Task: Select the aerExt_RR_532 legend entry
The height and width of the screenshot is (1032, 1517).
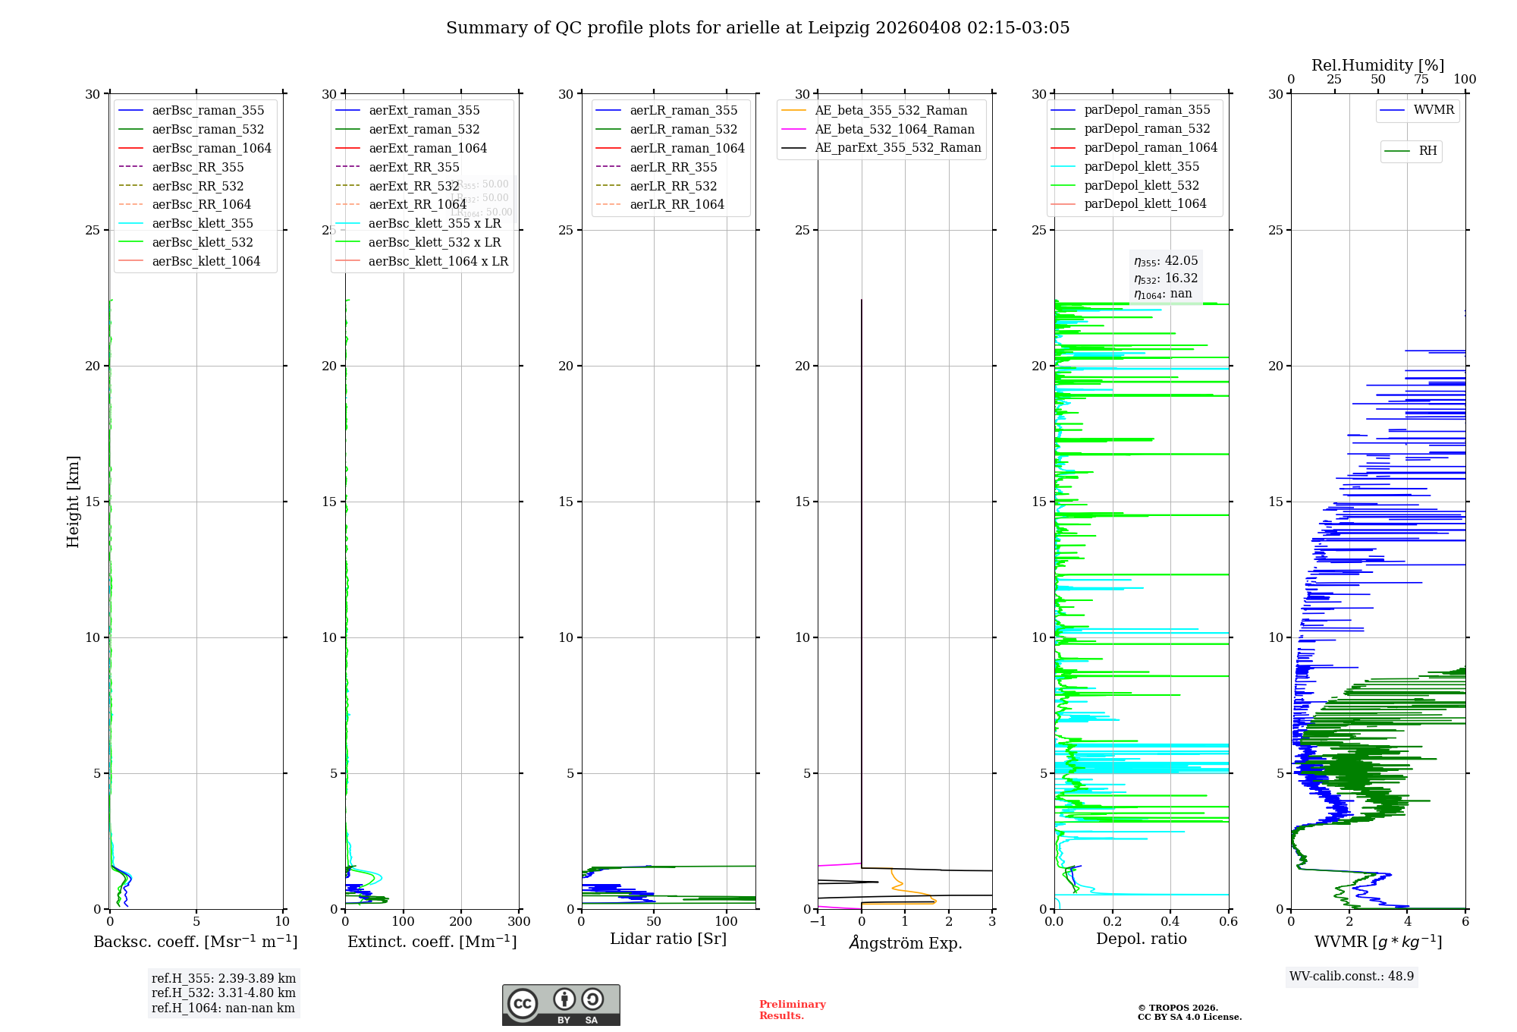Action: [413, 186]
